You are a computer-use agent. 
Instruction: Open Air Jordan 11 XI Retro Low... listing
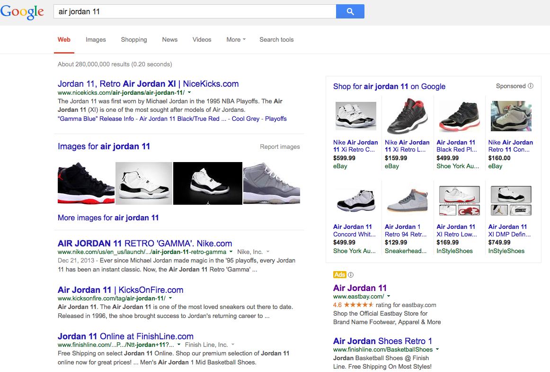click(457, 230)
